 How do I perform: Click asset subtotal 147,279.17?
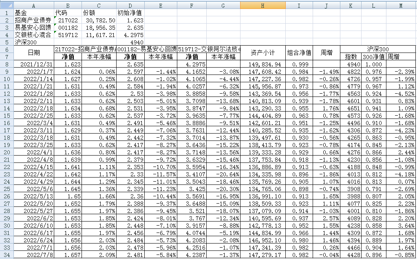pyautogui.click(x=263, y=255)
